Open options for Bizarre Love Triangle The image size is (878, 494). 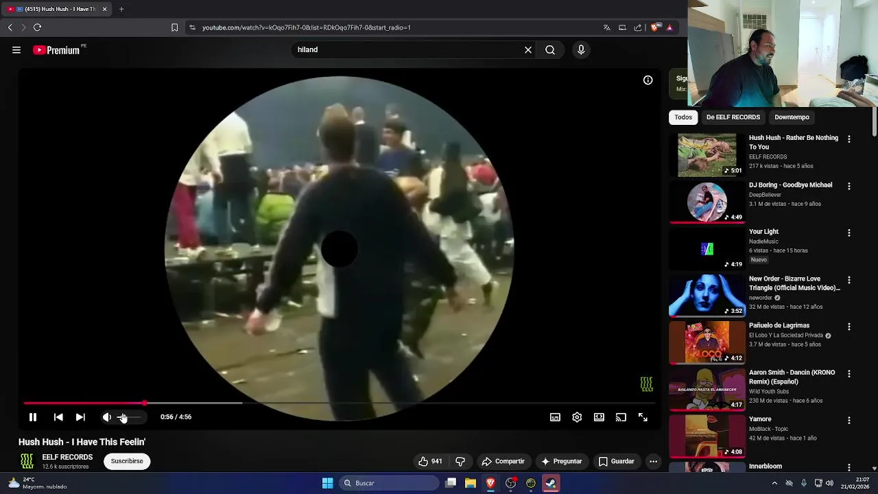click(x=849, y=280)
